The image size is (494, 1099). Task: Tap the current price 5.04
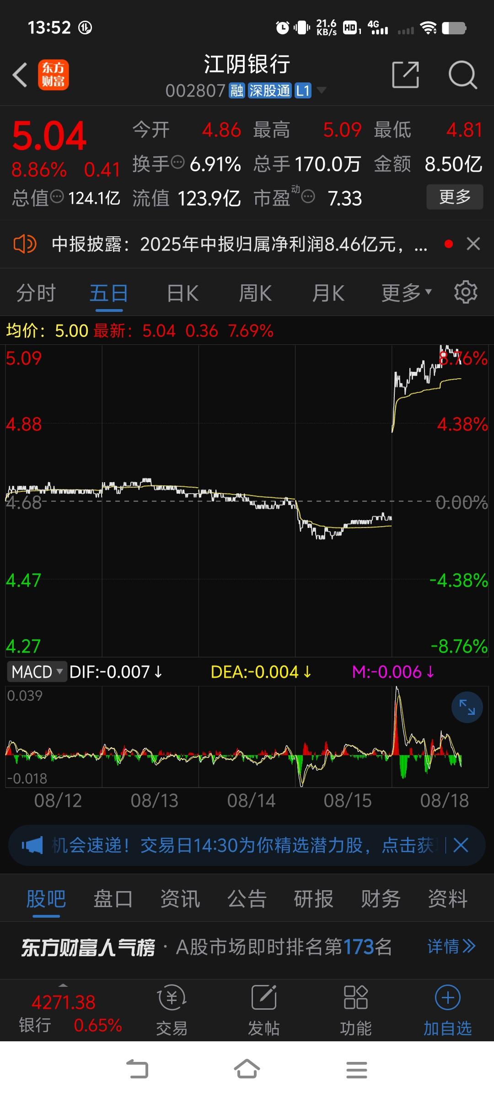pos(49,136)
